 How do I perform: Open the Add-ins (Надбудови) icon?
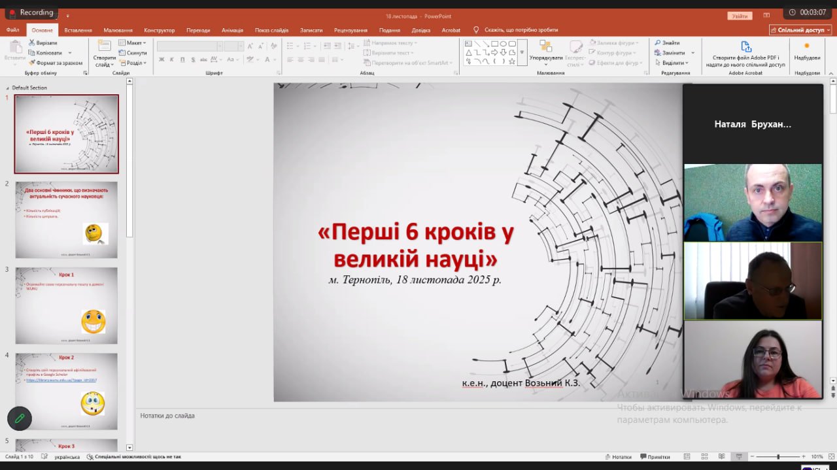pos(806,46)
